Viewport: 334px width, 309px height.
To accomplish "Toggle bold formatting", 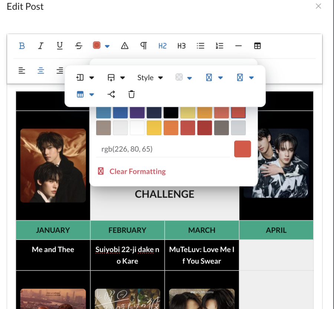I will coord(22,46).
